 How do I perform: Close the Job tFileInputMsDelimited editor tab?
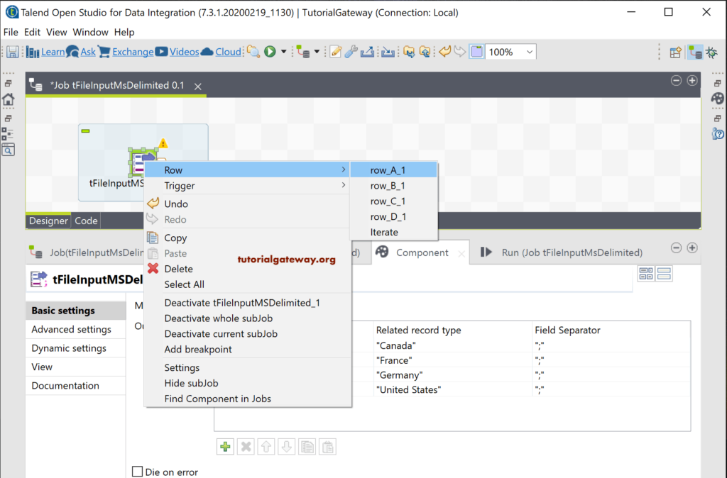[x=198, y=86]
